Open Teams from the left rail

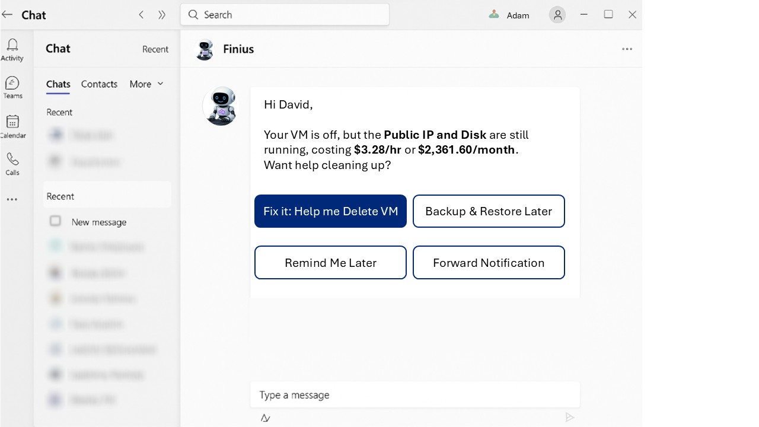[12, 87]
